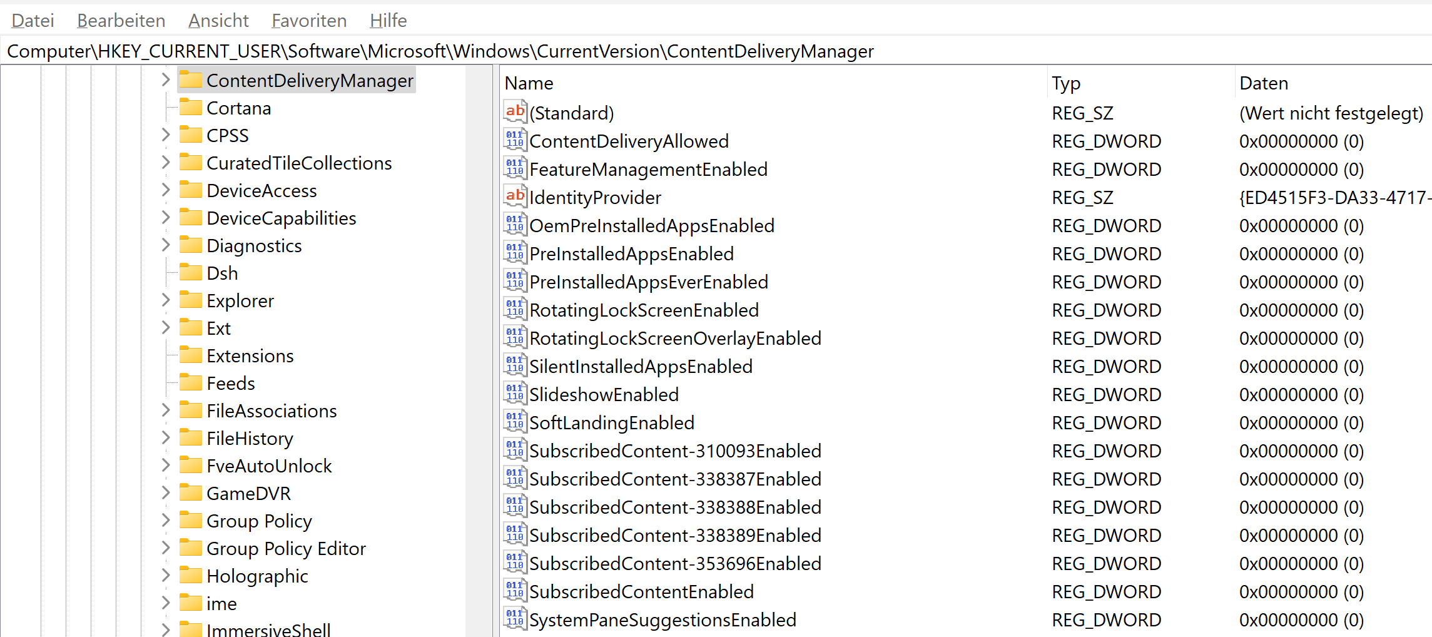
Task: Click the PreInstalledAppsEnabled DWORD icon
Action: pos(515,253)
